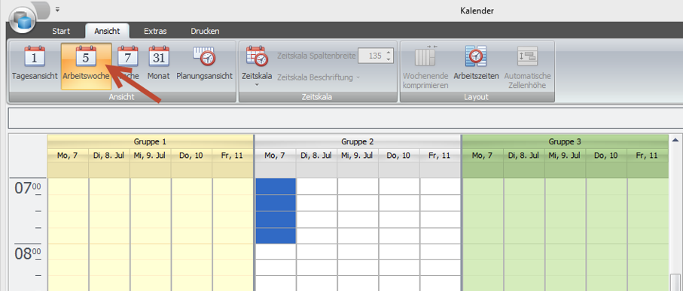Image resolution: width=683 pixels, height=291 pixels.
Task: Select Gruppe 2 Di, 8. Jul 07:00 cell
Action: tap(317, 186)
